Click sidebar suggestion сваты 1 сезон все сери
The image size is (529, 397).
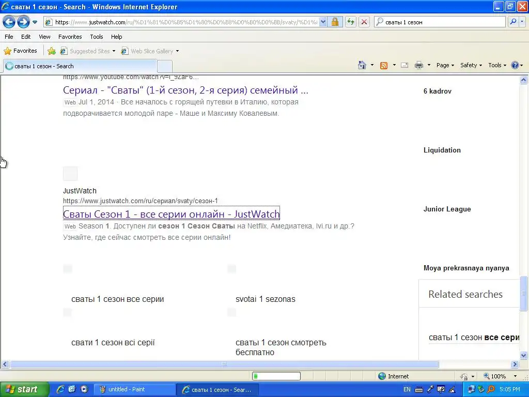click(474, 337)
